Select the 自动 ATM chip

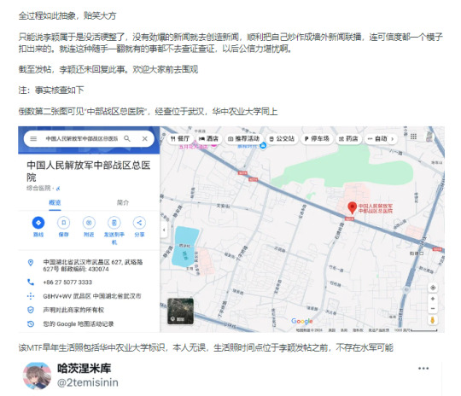point(378,138)
